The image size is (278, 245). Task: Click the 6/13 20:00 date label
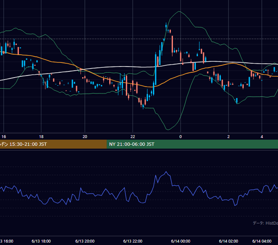pyautogui.click(x=85, y=241)
